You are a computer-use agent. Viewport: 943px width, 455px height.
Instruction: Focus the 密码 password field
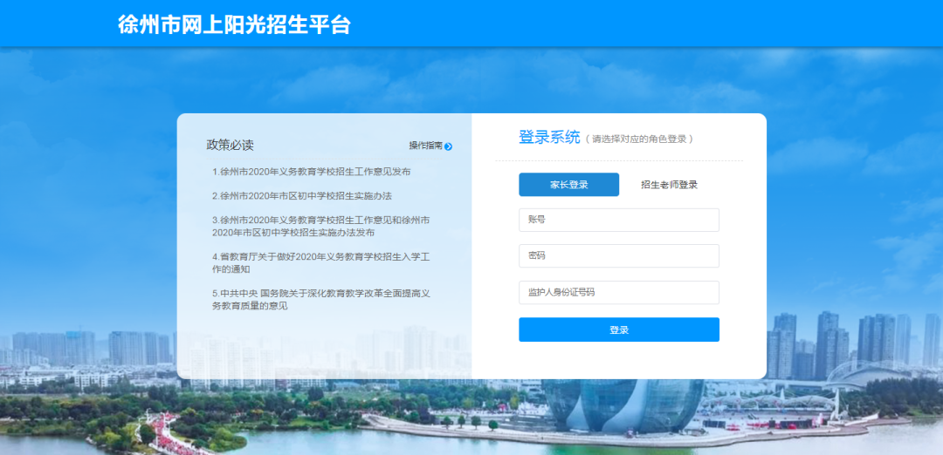click(618, 256)
